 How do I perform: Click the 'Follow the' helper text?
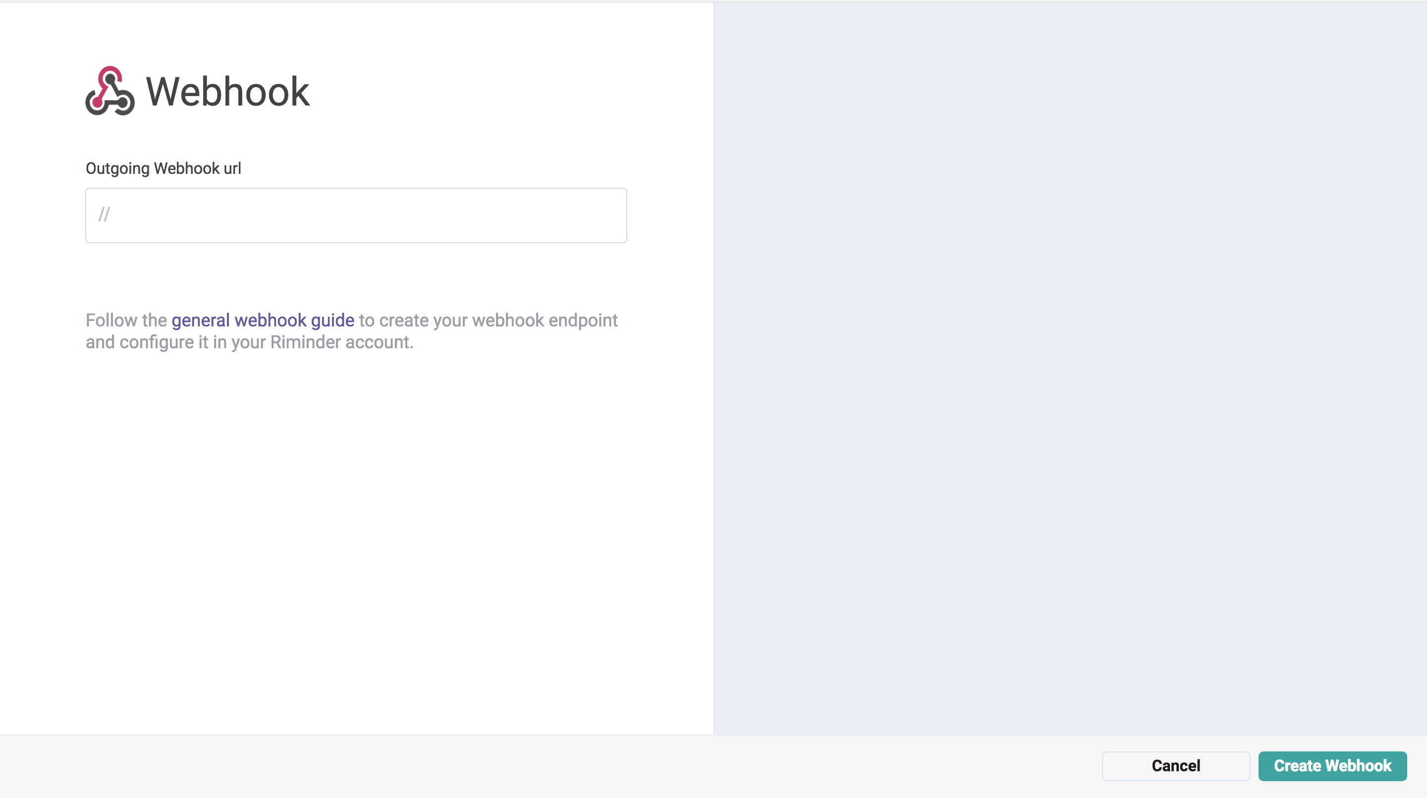(x=126, y=320)
